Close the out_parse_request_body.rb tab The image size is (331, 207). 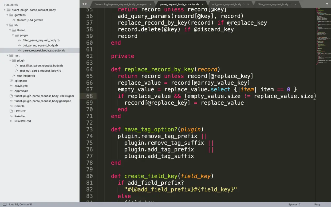[x=248, y=5]
